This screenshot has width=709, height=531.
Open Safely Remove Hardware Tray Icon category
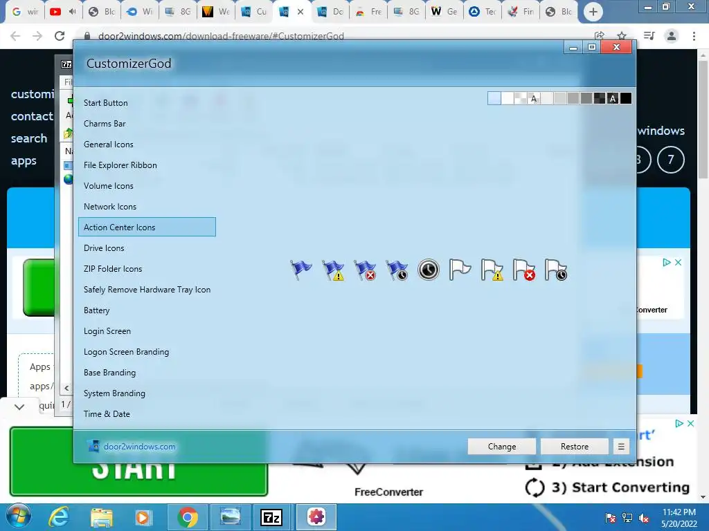click(x=147, y=290)
